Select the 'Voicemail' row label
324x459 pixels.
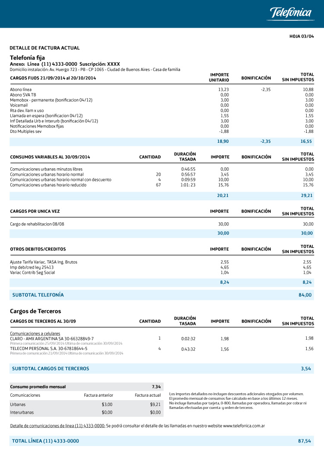coord(19,106)
